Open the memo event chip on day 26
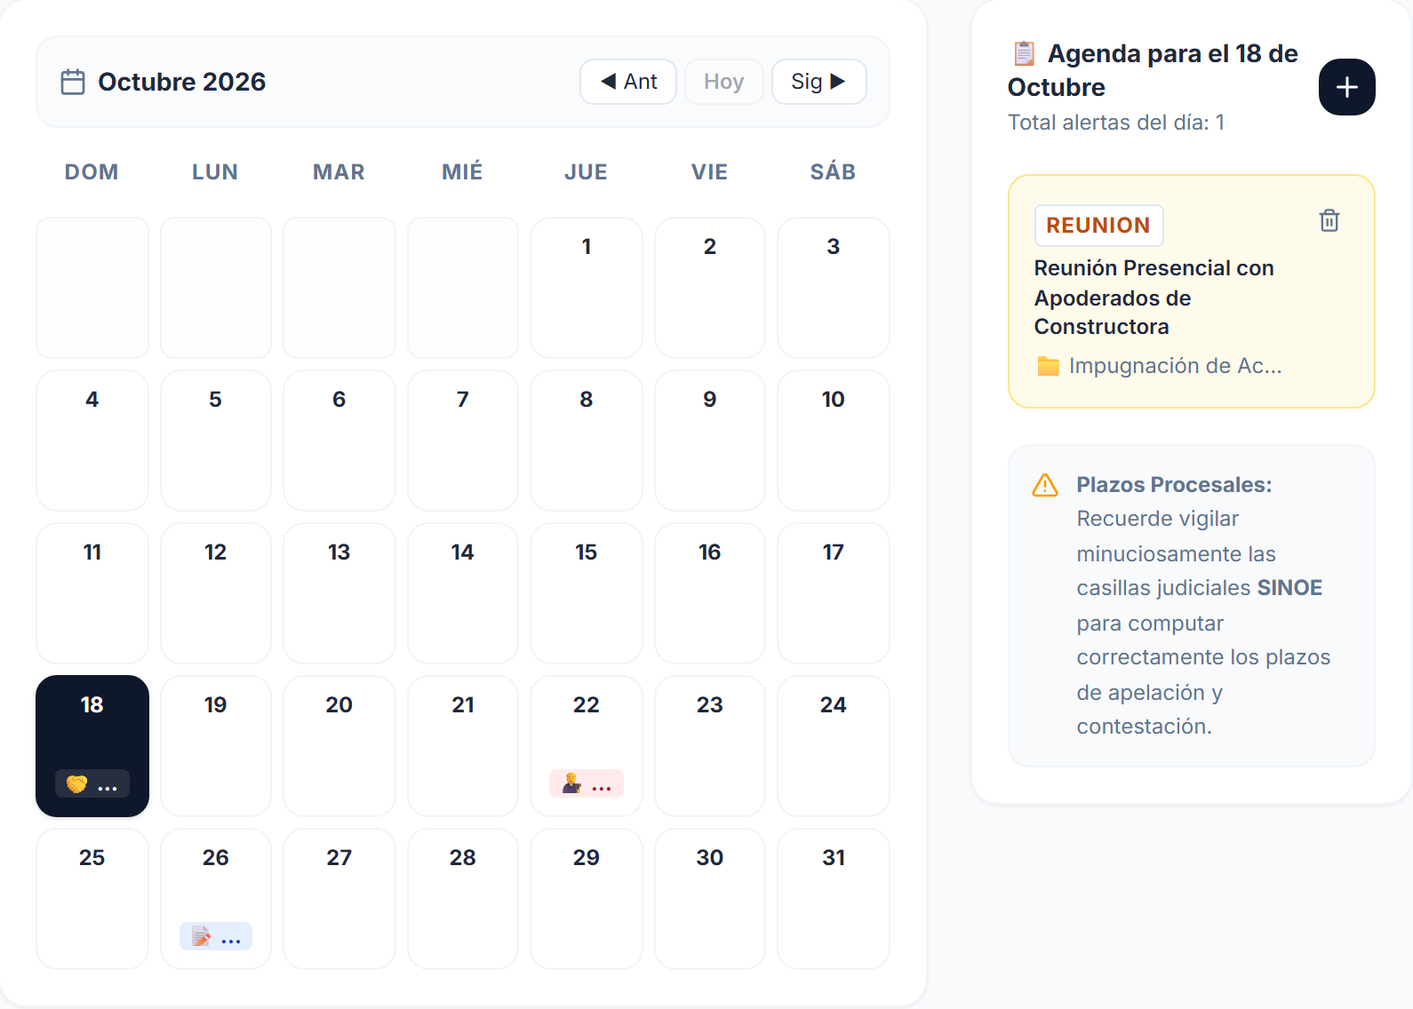The image size is (1413, 1009). [216, 937]
